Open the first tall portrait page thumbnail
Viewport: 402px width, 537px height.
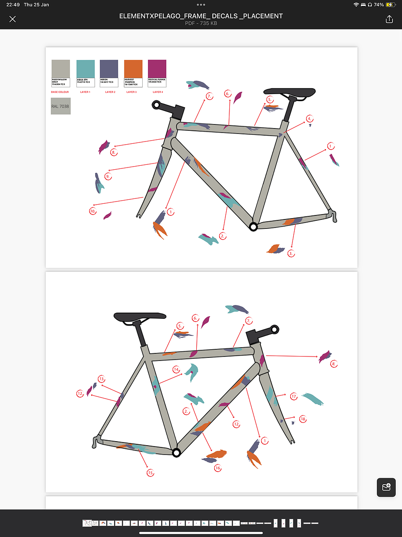point(275,523)
